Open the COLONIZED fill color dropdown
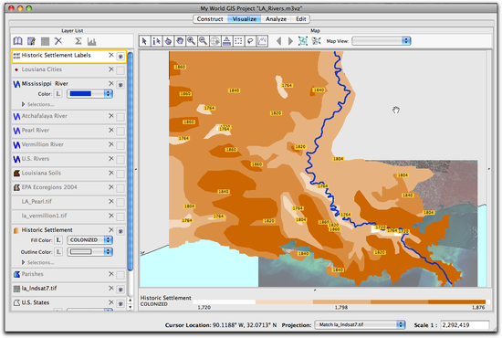Screen dimensions: 502x338 click(89, 240)
